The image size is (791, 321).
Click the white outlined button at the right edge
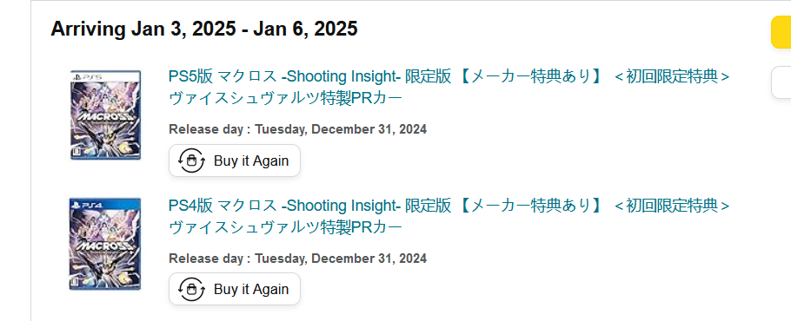tap(781, 82)
